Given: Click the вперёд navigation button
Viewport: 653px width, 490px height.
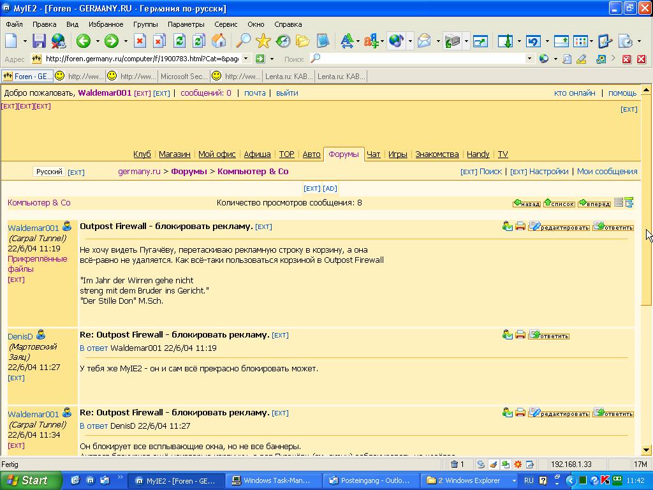Looking at the screenshot, I should (594, 204).
